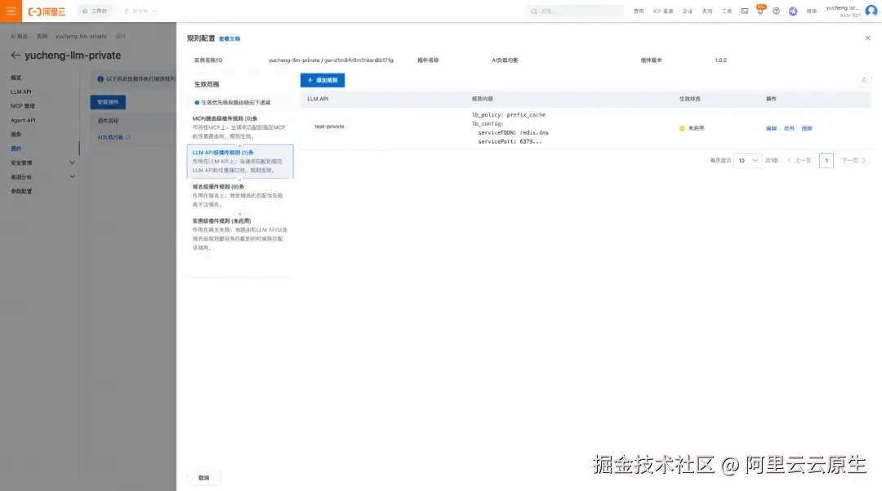
Task: Click the 未启用 status indicator
Action: 692,128
